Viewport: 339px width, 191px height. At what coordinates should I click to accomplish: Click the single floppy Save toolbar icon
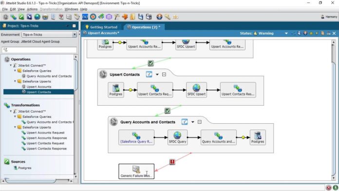141,17
